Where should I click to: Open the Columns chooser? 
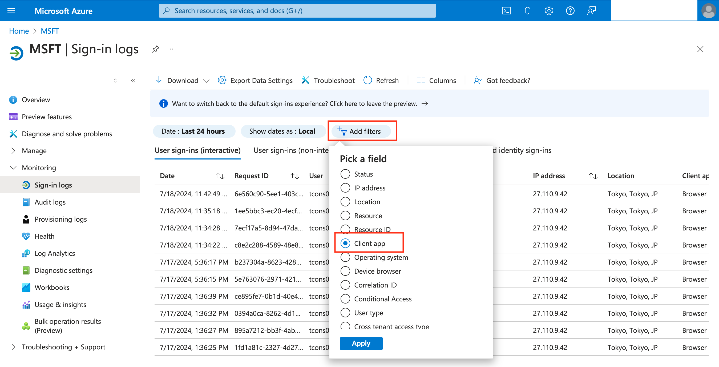[436, 81]
